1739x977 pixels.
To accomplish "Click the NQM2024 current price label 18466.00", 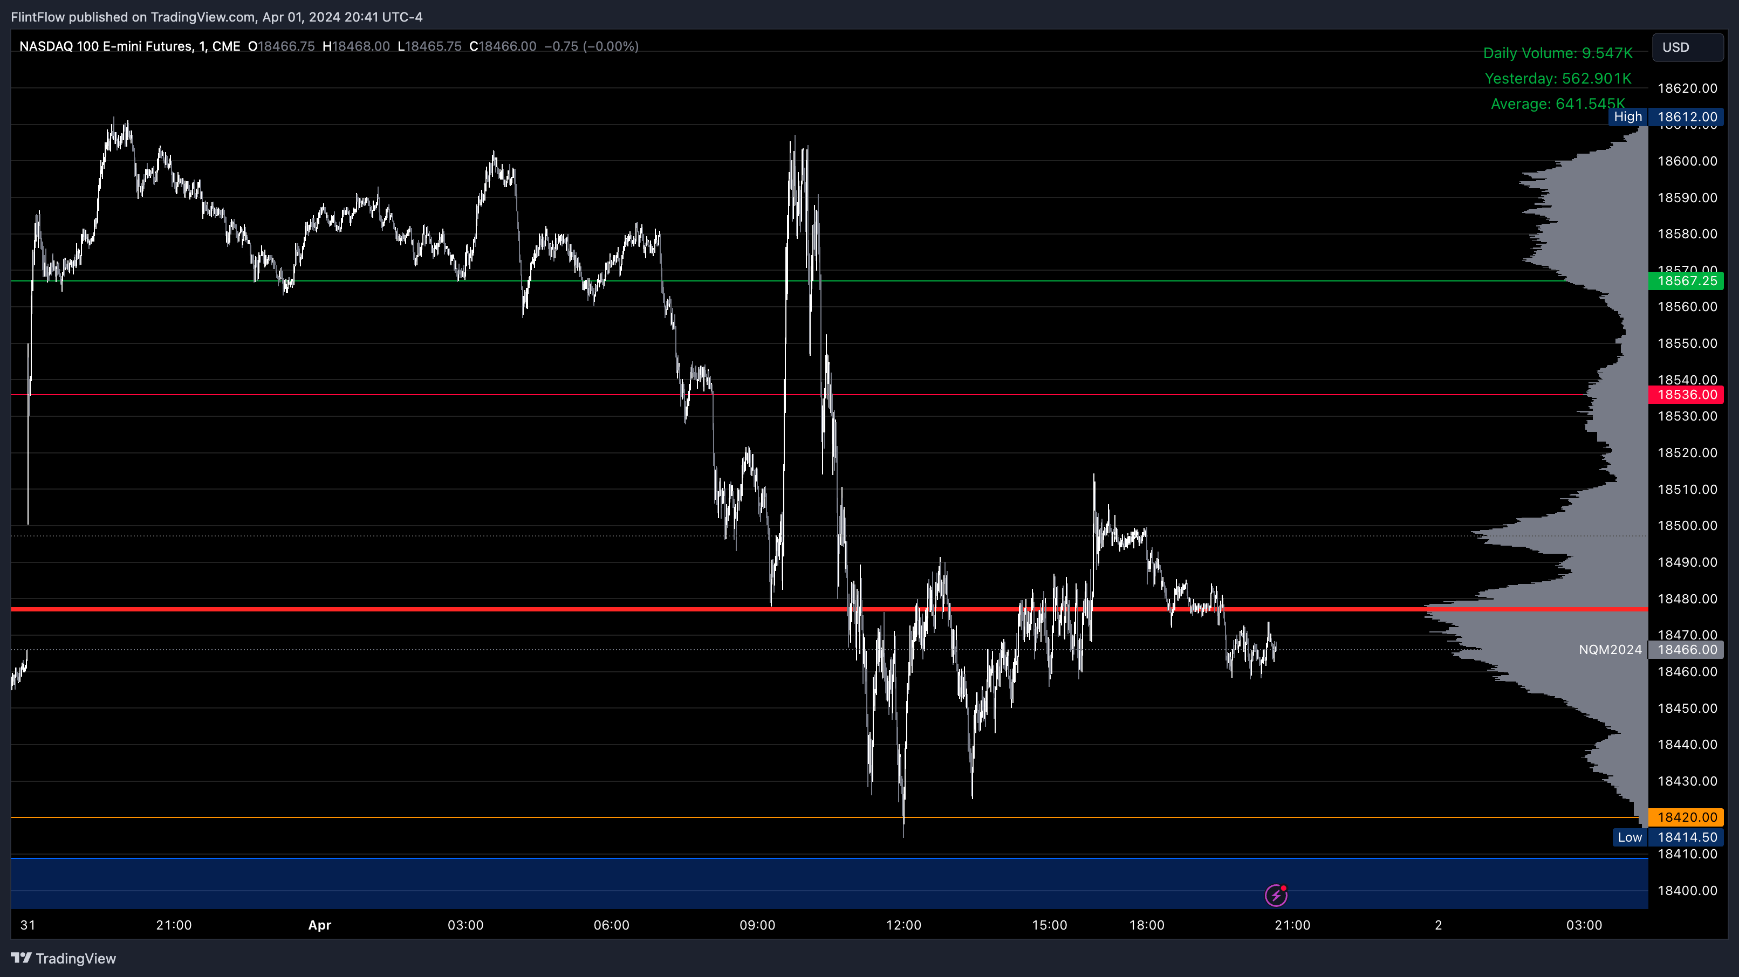I will click(x=1686, y=650).
